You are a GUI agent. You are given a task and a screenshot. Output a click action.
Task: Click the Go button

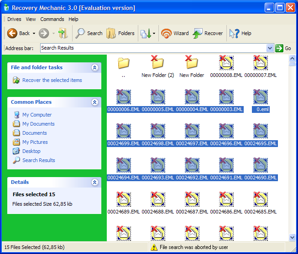[283, 48]
